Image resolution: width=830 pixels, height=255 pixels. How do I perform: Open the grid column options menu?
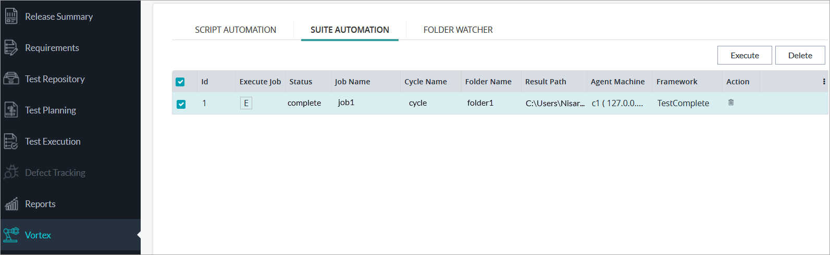[824, 82]
